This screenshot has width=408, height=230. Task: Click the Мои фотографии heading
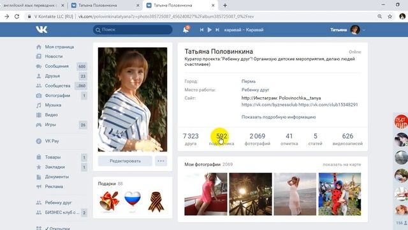pos(203,164)
